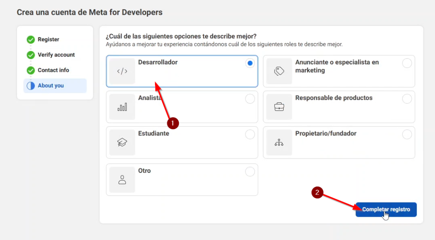Select Anunciante o especialista en marketing radio
Viewport: 435px width, 240px height.
tap(407, 63)
